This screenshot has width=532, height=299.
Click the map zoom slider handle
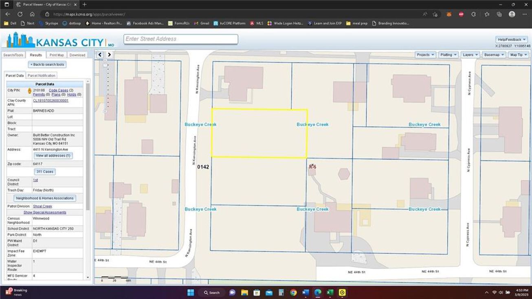click(105, 65)
